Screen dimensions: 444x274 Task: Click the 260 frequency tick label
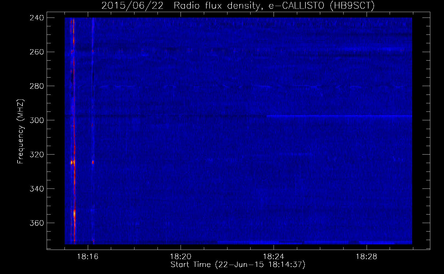[37, 52]
